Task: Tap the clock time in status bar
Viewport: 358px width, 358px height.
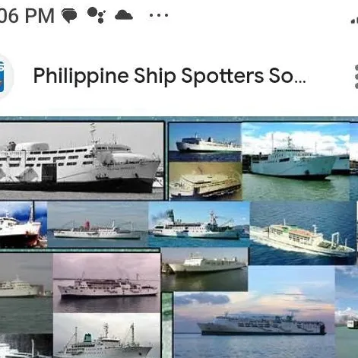Action: (x=27, y=16)
